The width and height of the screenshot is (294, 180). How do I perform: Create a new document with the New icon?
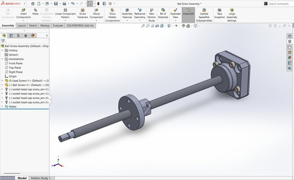pyautogui.click(x=39, y=4)
